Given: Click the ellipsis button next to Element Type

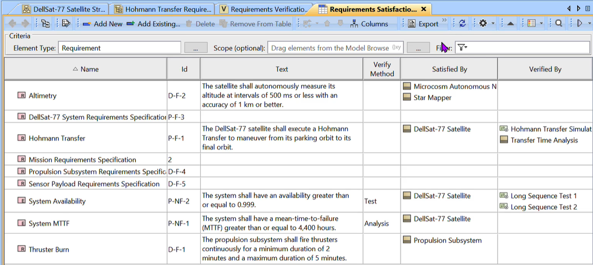Looking at the screenshot, I should pos(196,48).
